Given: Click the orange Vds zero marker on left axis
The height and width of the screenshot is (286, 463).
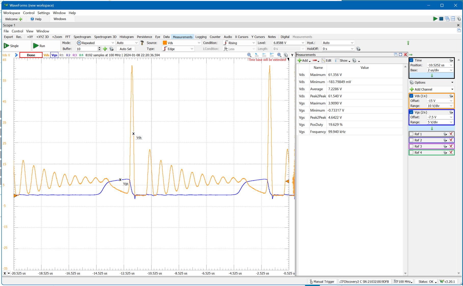Looking at the screenshot, I should click(15, 196).
